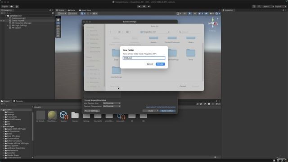The image size is (288, 162).
Task: Toggle Hierarchy panel lock icon
Action: click(50, 10)
